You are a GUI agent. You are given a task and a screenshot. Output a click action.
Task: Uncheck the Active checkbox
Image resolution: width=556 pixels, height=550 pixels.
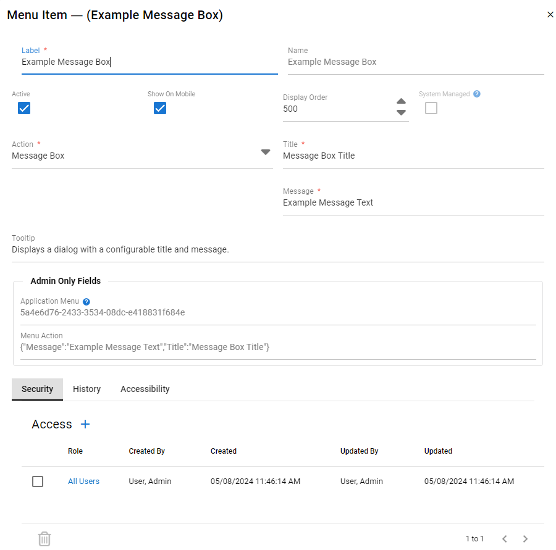point(24,108)
